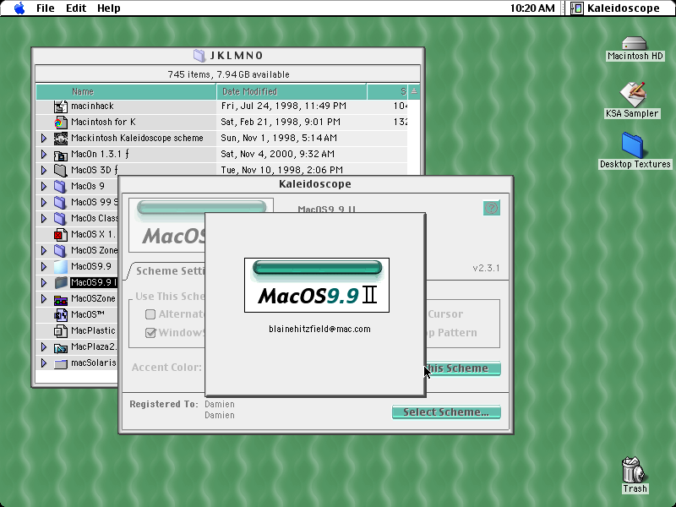
Task: Open the Kaleidoscope application menu
Action: (x=615, y=8)
